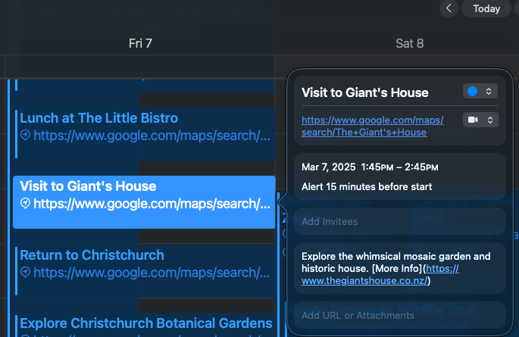Viewport: 519px width, 337px height.
Task: Click the Sat 8 day header
Action: [409, 43]
